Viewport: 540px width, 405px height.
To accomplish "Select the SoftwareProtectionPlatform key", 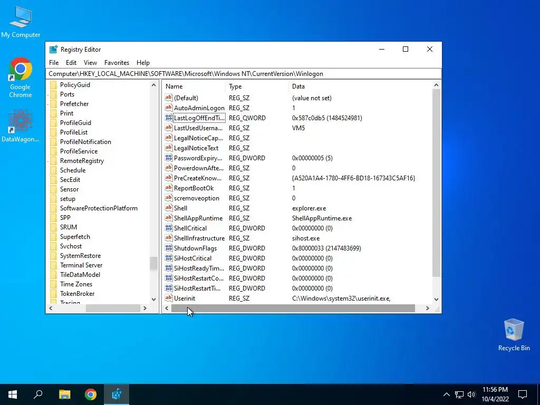I will (99, 208).
